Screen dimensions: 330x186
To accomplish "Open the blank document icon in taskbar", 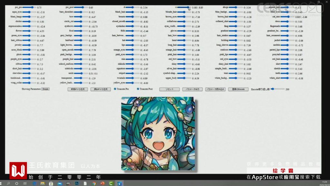I will 85,183.
